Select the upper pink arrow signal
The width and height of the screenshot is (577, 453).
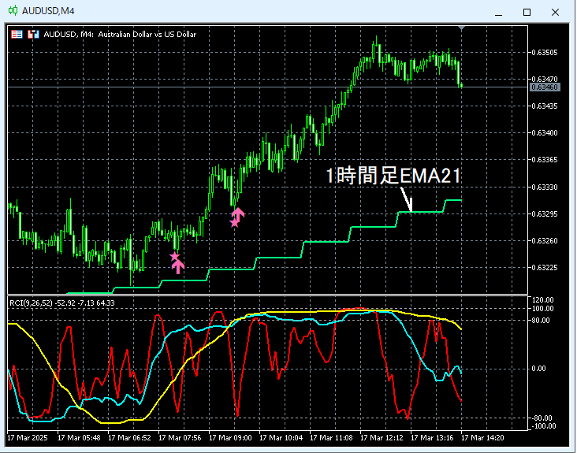pos(239,214)
